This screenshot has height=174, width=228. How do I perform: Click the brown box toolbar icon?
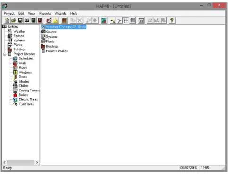tap(64, 20)
